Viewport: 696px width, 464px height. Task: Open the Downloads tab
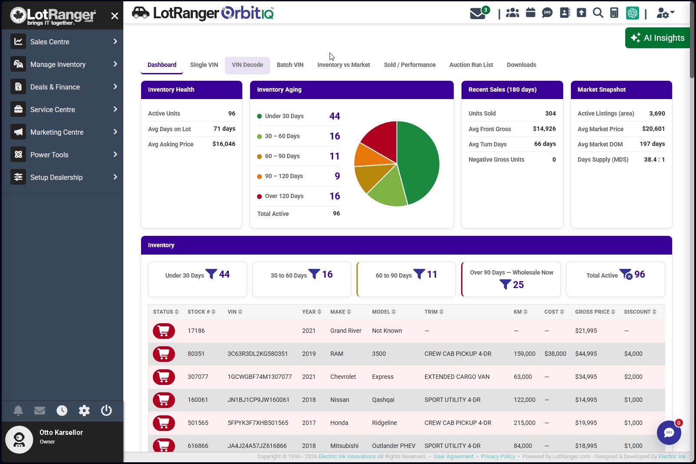point(521,65)
